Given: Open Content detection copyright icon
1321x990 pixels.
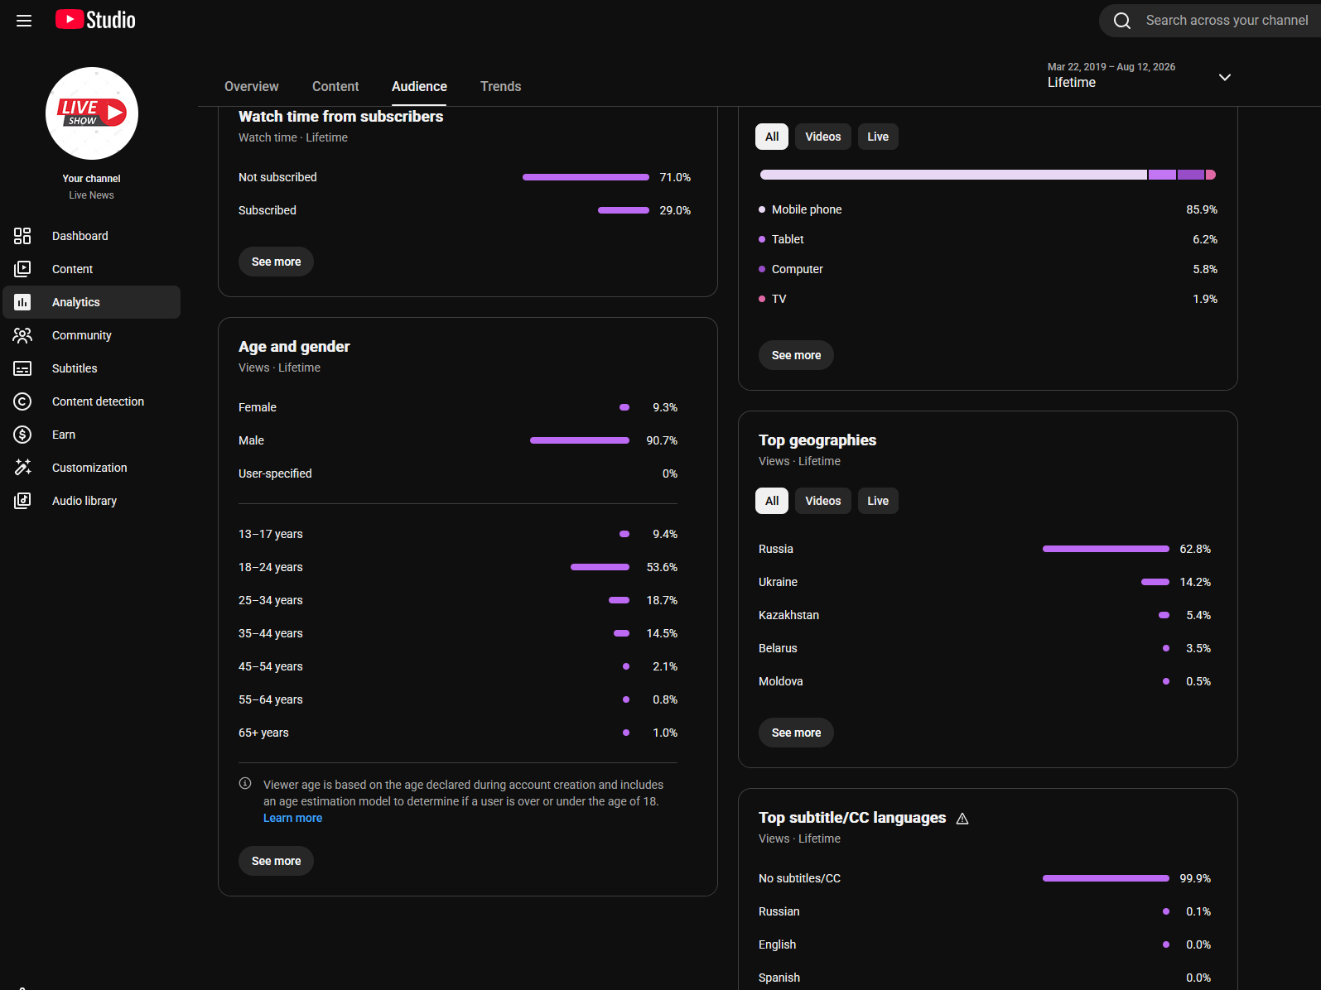Looking at the screenshot, I should pyautogui.click(x=22, y=401).
